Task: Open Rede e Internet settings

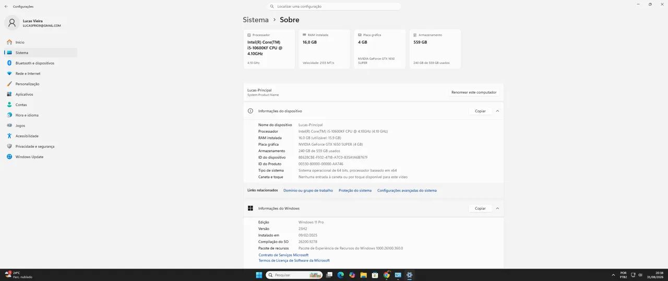Action: point(41,73)
